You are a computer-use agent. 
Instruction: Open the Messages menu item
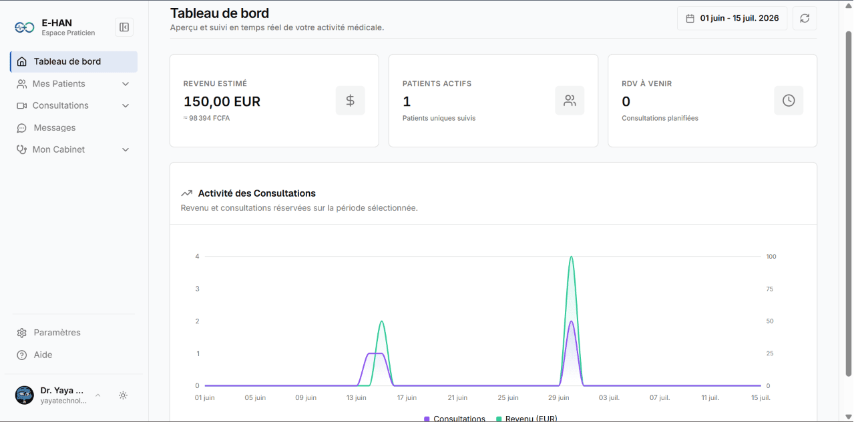(x=74, y=128)
